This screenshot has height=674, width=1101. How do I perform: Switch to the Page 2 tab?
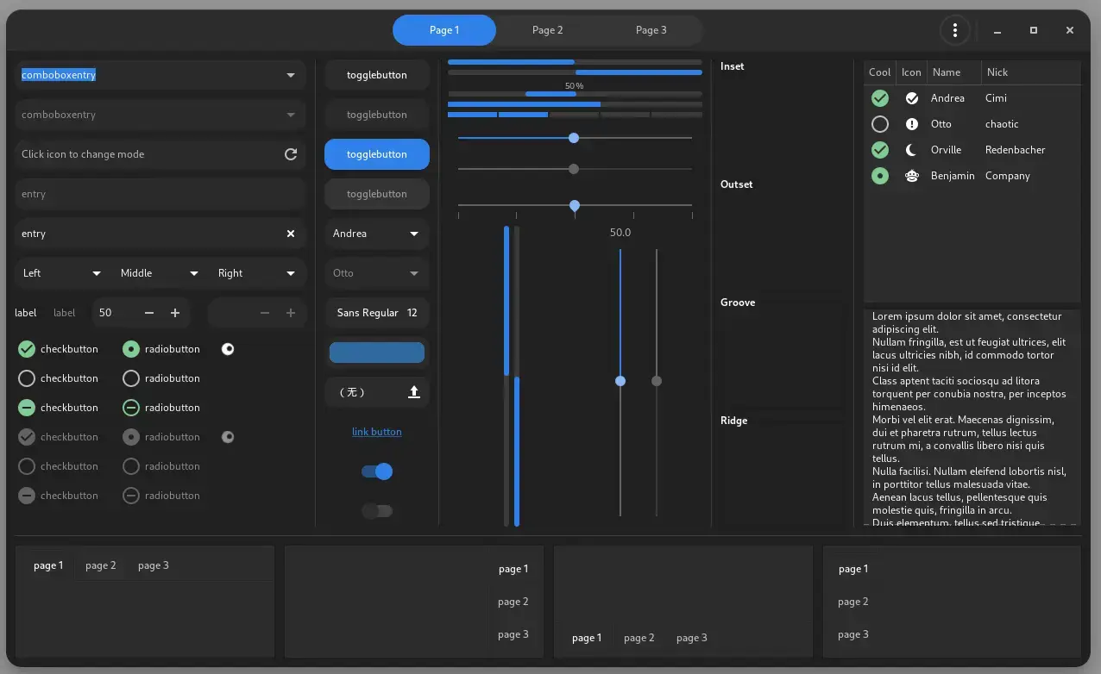click(x=548, y=30)
